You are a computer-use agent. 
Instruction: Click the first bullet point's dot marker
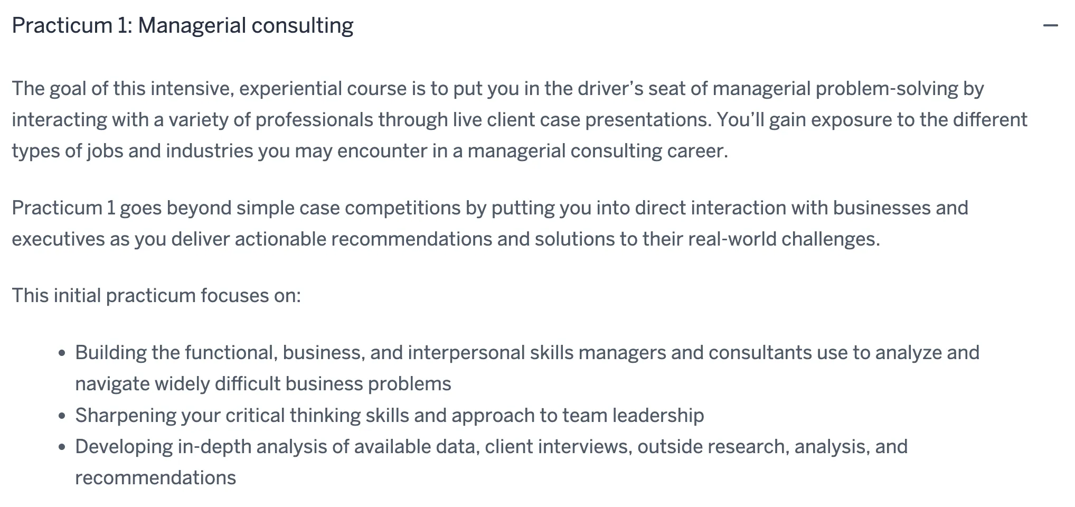click(x=62, y=353)
